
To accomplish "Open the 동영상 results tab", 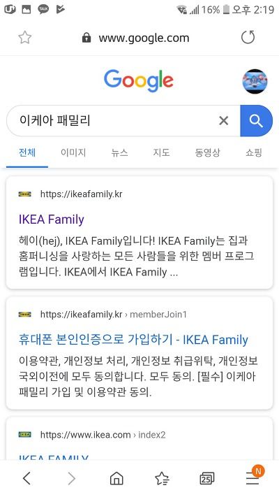I will point(207,153).
